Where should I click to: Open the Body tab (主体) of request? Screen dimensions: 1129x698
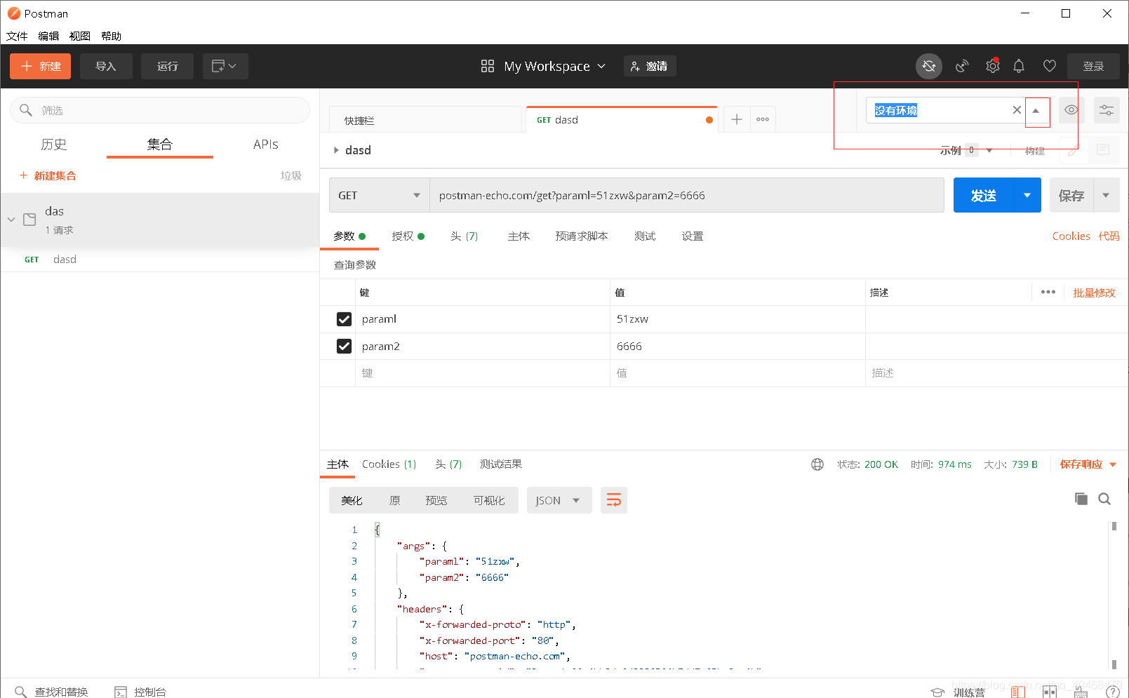(519, 236)
